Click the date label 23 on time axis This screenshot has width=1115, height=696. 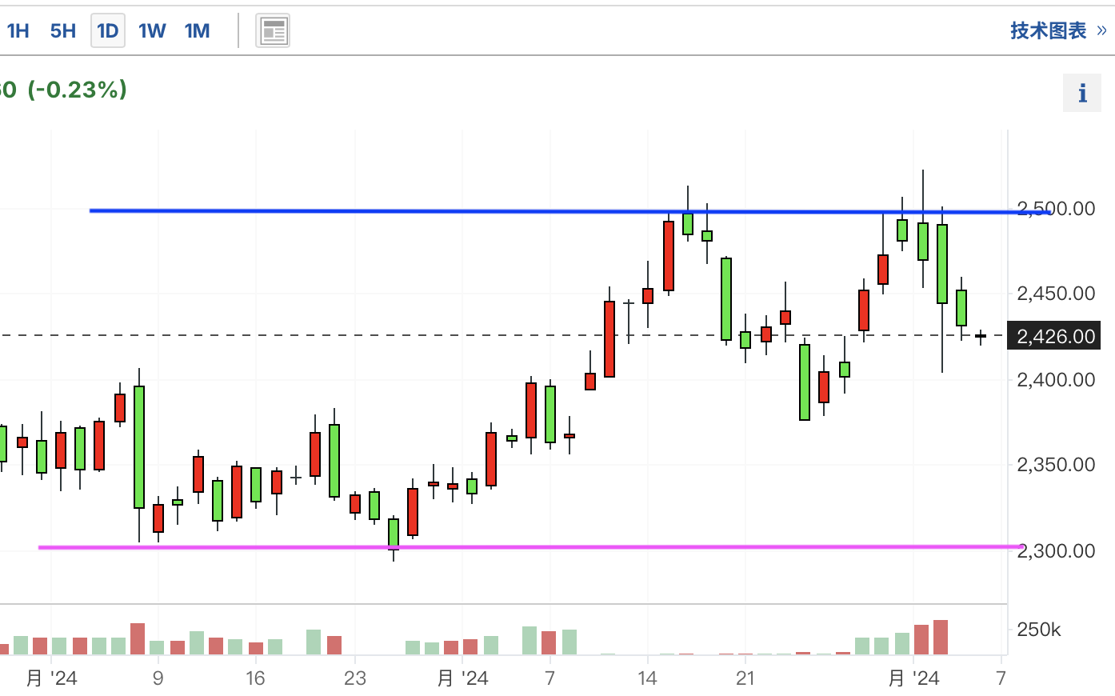[x=355, y=678]
